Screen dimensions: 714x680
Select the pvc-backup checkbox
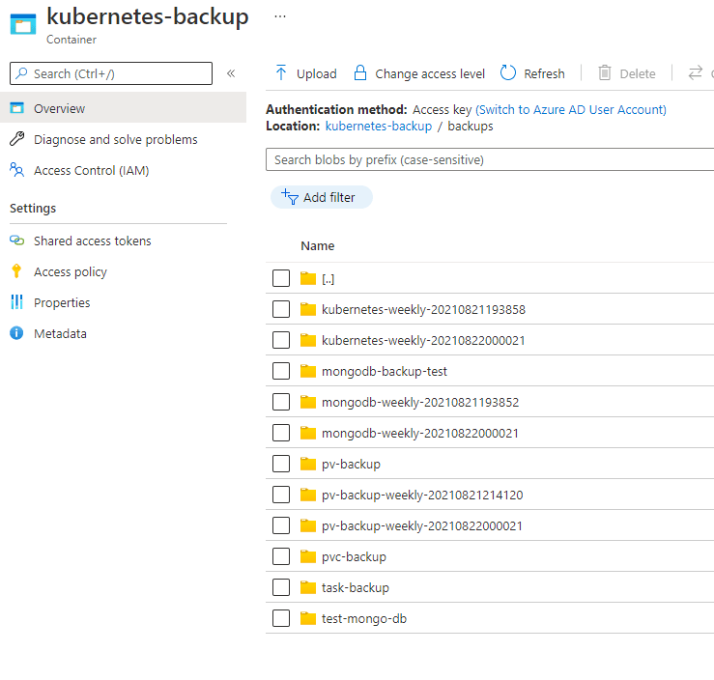coord(281,556)
